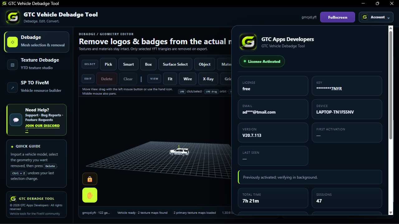Click the account panel scrollbar thumb

[391, 85]
